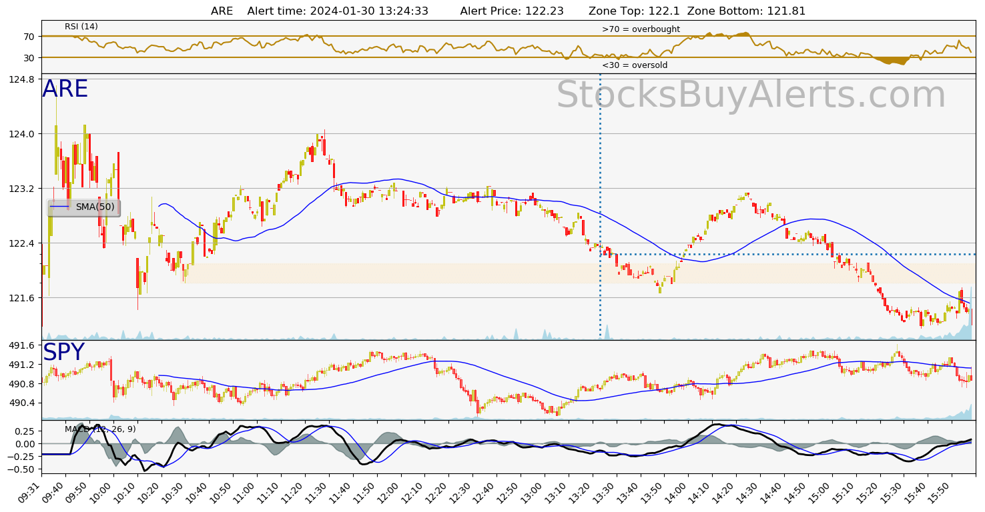Screen dimensions: 985x512
Task: Click the RSI (14) label
Action: pos(81,27)
